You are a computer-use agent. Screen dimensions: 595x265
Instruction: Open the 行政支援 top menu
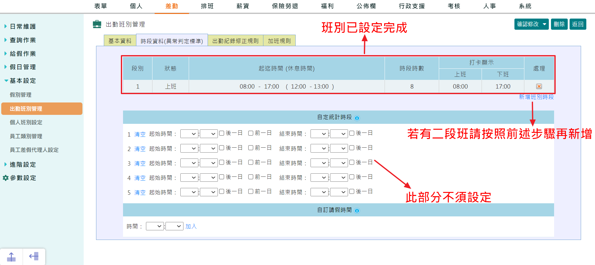coord(412,6)
